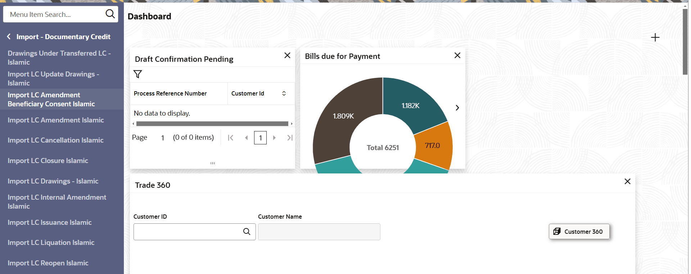Click the Customer 360 button

pos(579,232)
